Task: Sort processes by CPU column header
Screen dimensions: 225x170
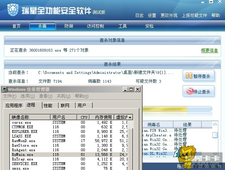Action: tap(83, 117)
